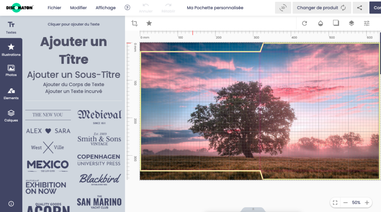Click the shadow square icon
Screen dimensions: 381x212
click(x=336, y=23)
